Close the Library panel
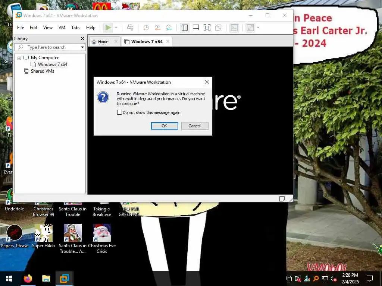Screen dimensions: 382x286 point(82,39)
